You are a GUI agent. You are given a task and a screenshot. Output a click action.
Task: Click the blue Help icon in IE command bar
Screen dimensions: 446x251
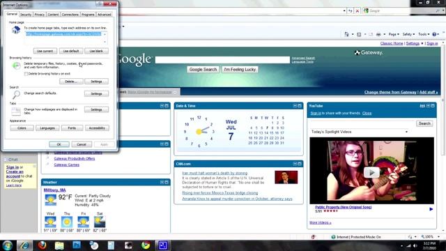(x=434, y=34)
